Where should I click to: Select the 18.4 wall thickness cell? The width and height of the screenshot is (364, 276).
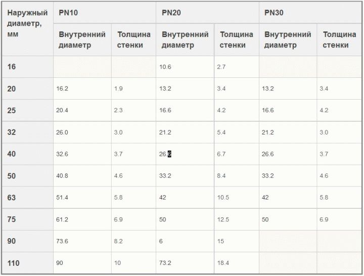coord(223,263)
